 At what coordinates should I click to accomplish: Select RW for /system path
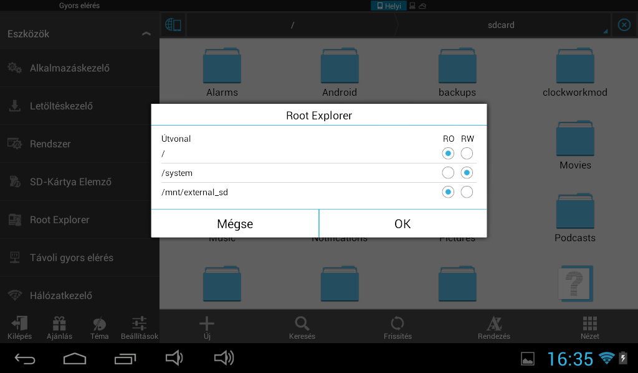click(x=467, y=173)
